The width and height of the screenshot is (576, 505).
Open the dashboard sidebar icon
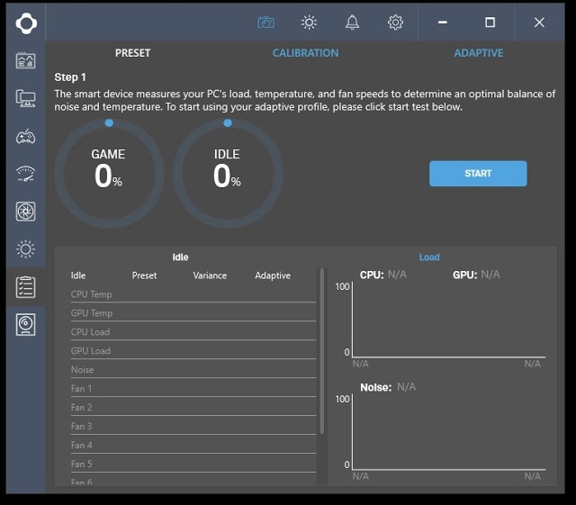tap(26, 60)
